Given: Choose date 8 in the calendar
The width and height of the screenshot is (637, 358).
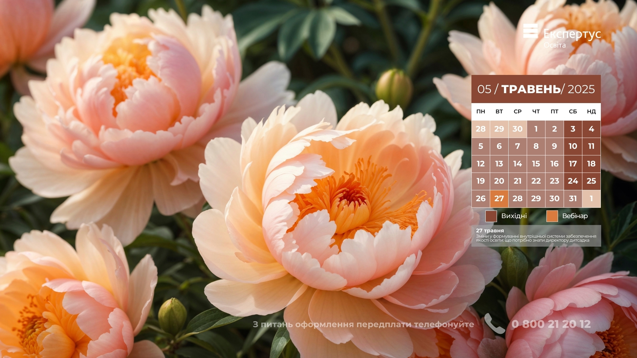Looking at the screenshot, I should pyautogui.click(x=536, y=146).
